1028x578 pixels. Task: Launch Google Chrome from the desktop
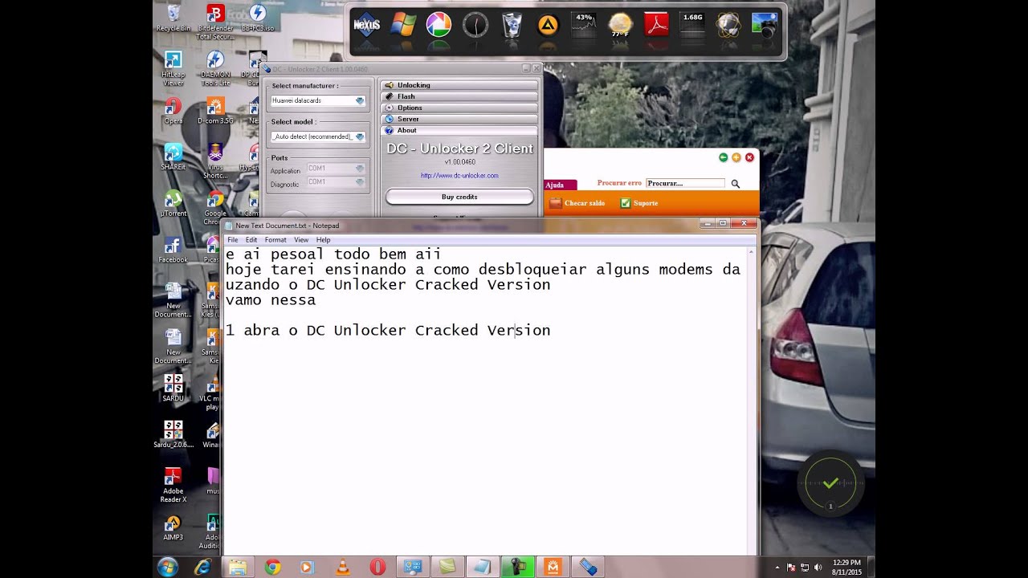coord(215,208)
